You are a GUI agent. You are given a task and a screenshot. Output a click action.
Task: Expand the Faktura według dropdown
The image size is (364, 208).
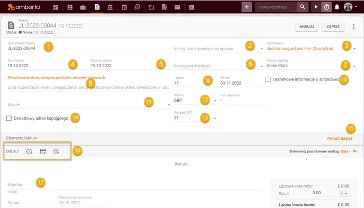[x=354, y=66]
